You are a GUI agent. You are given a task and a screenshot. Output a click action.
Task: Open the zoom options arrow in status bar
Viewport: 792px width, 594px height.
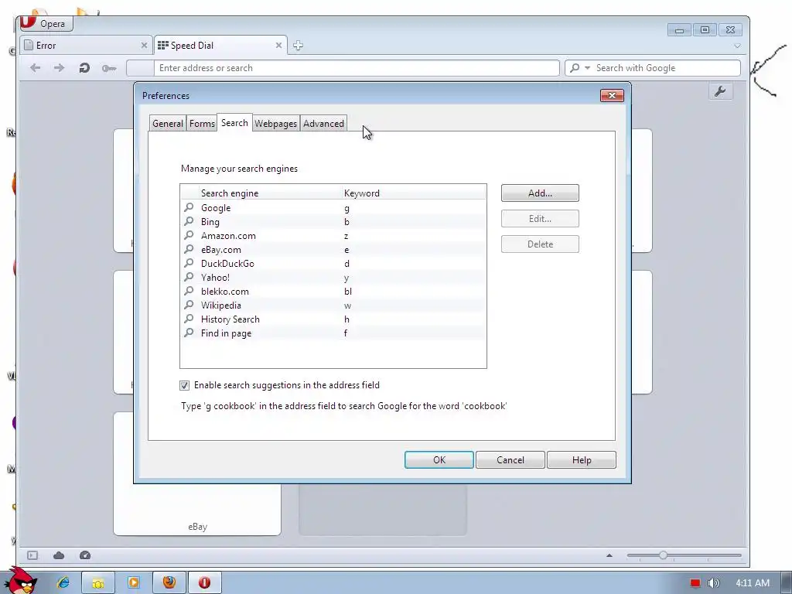(x=609, y=555)
